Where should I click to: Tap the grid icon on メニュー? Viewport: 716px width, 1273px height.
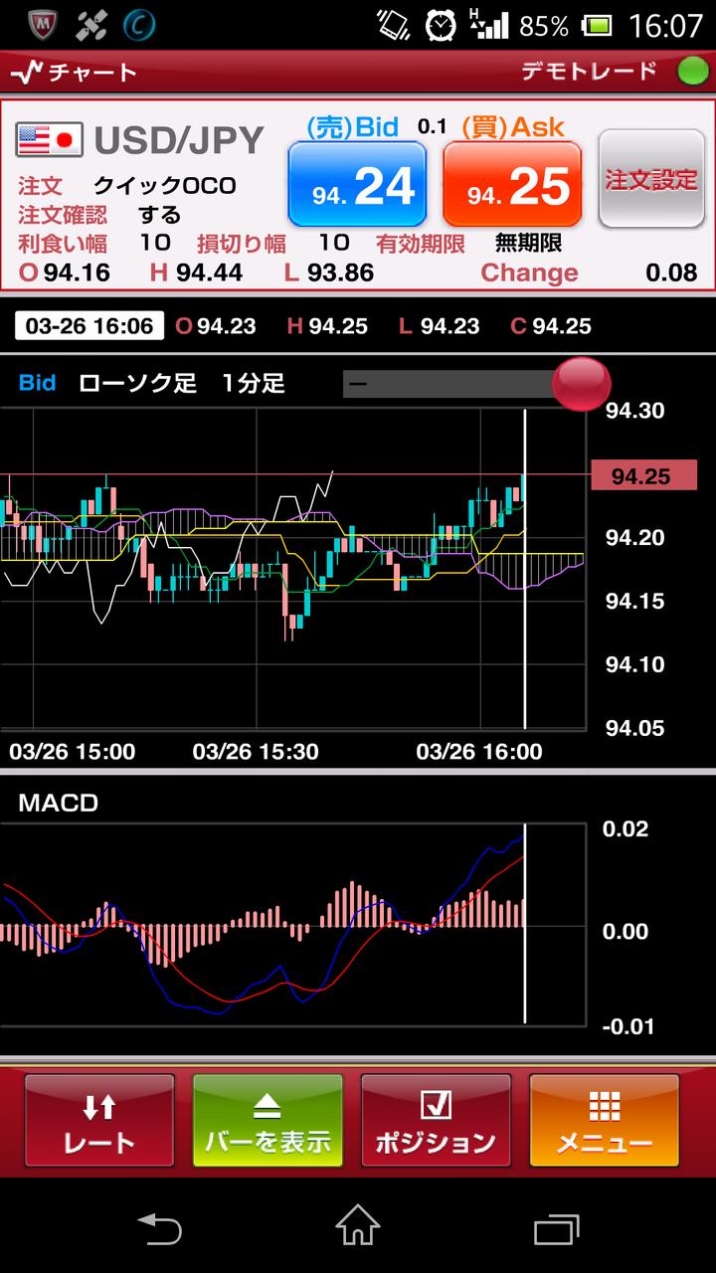point(605,1106)
